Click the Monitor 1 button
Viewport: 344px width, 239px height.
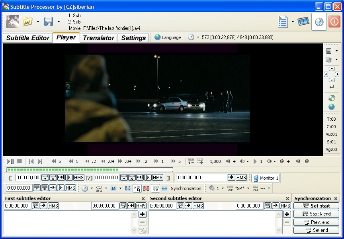266,178
